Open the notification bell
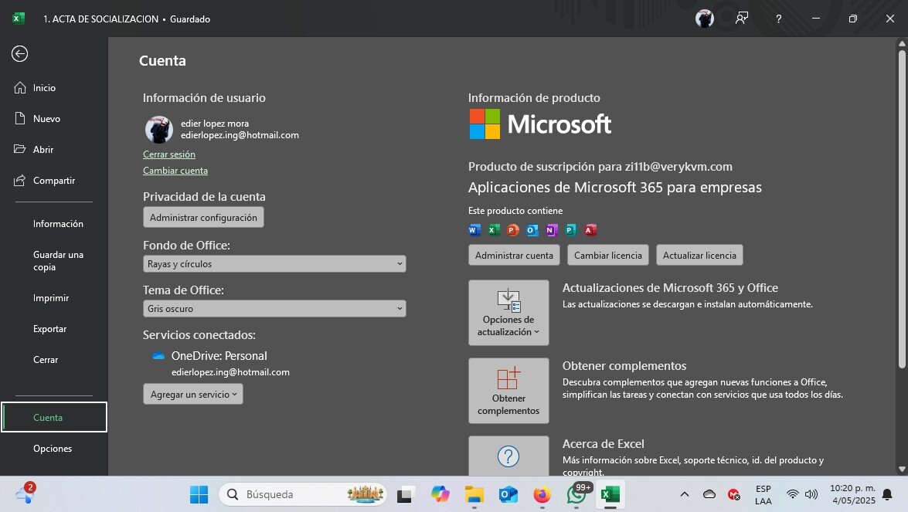This screenshot has width=908, height=512. [887, 495]
